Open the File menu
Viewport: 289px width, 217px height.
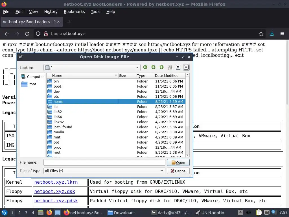click(6, 12)
